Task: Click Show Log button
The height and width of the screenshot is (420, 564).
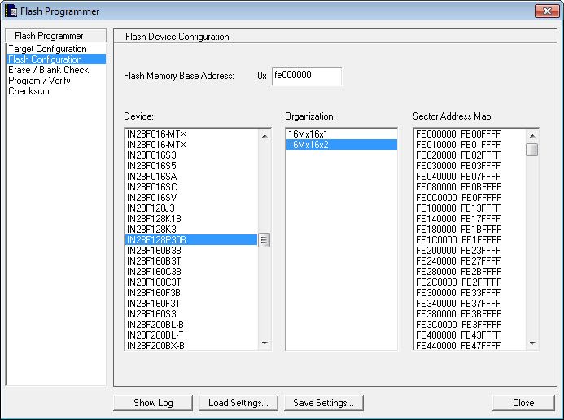Action: [153, 403]
